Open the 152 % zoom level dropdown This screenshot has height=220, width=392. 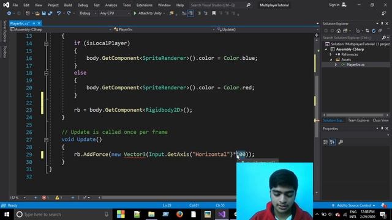click(x=24, y=197)
